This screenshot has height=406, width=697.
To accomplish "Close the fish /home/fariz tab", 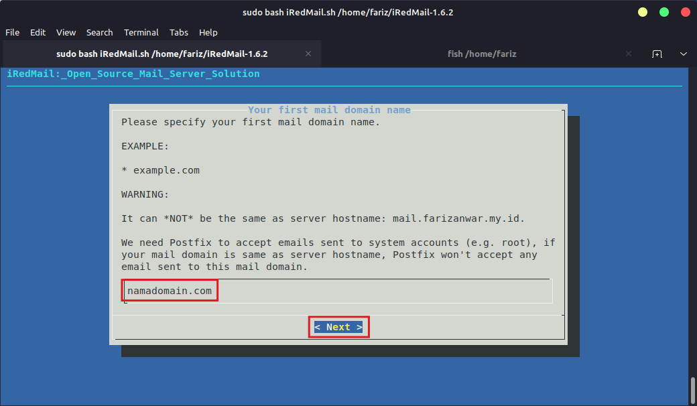I will click(x=628, y=54).
